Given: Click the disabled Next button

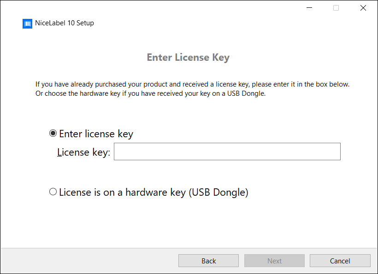Looking at the screenshot, I should tap(274, 260).
